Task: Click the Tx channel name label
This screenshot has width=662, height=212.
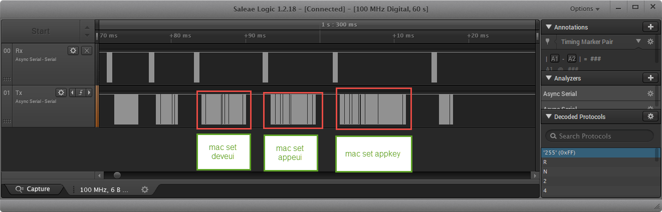Action: pos(19,92)
